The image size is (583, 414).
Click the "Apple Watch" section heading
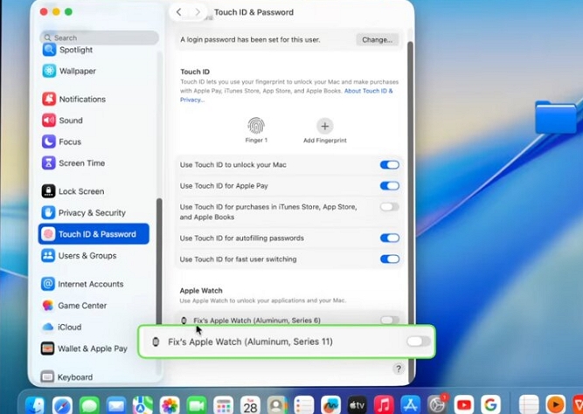point(201,291)
